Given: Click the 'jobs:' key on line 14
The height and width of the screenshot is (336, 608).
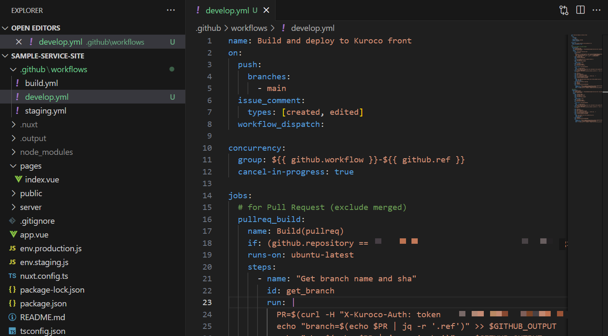Looking at the screenshot, I should point(240,195).
